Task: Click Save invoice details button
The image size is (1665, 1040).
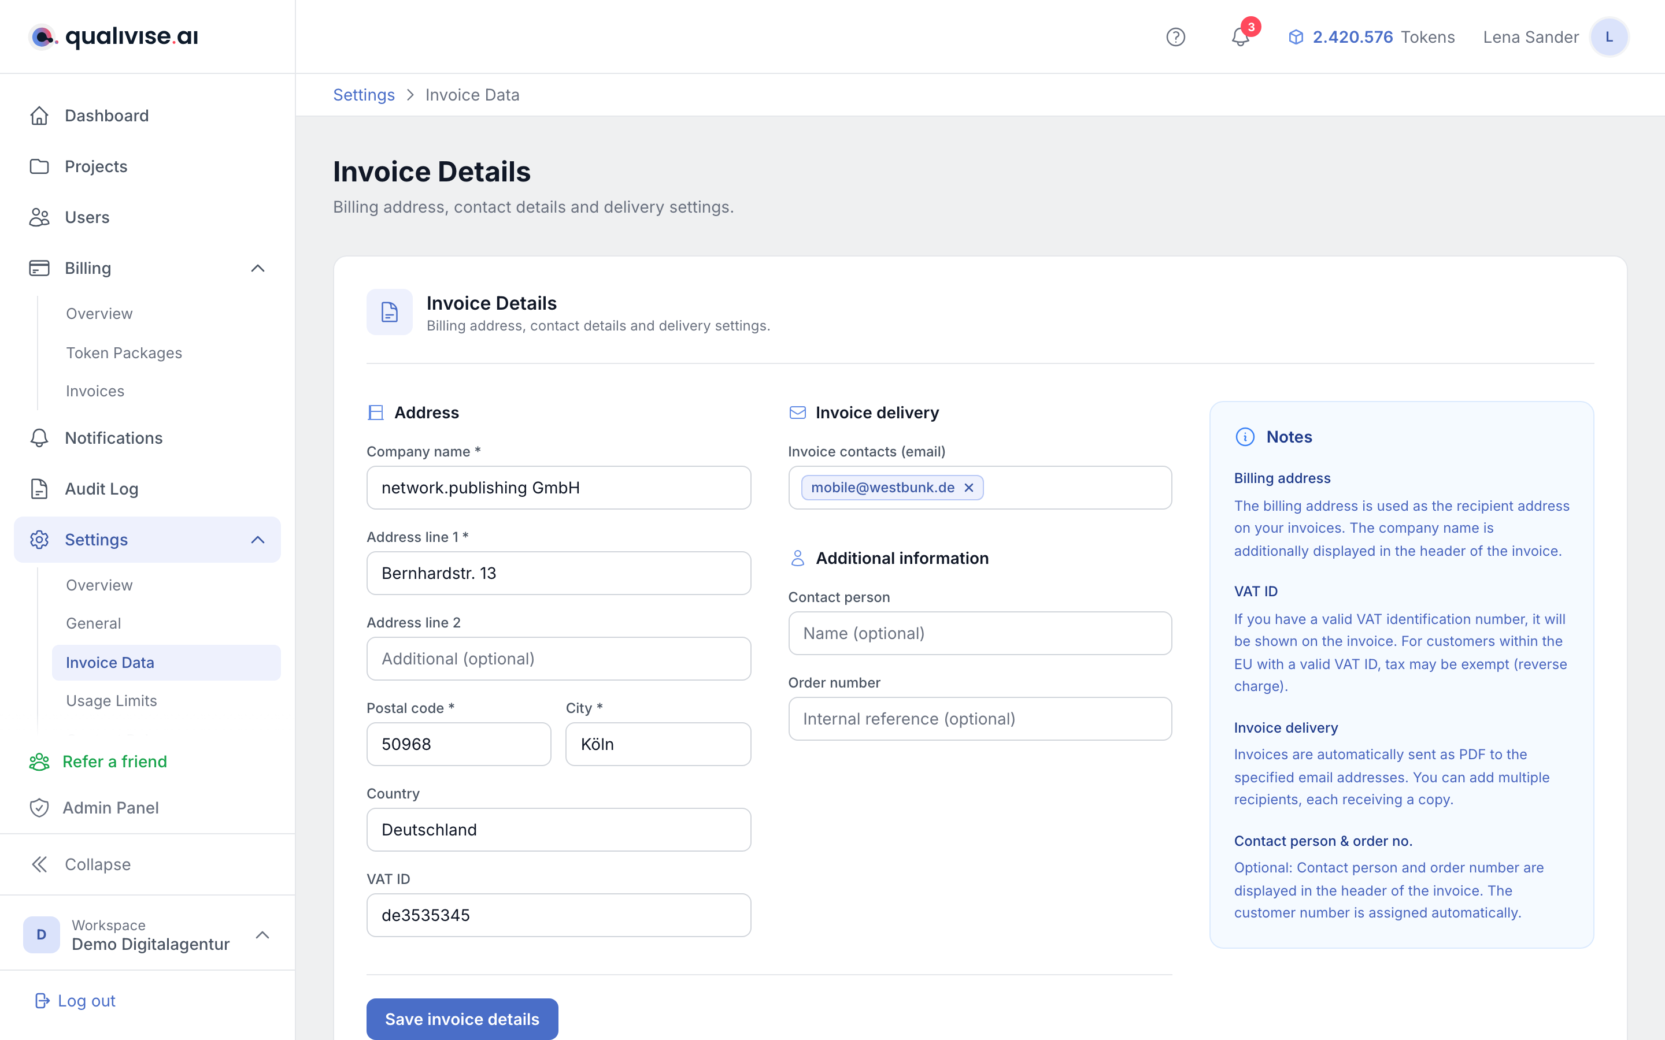Action: [x=462, y=1019]
